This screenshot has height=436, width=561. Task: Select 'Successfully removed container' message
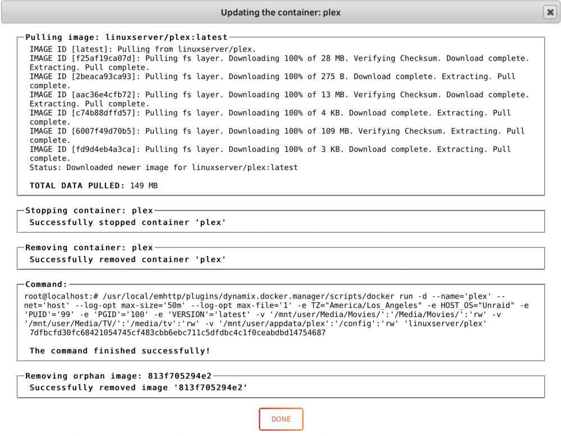(128, 259)
